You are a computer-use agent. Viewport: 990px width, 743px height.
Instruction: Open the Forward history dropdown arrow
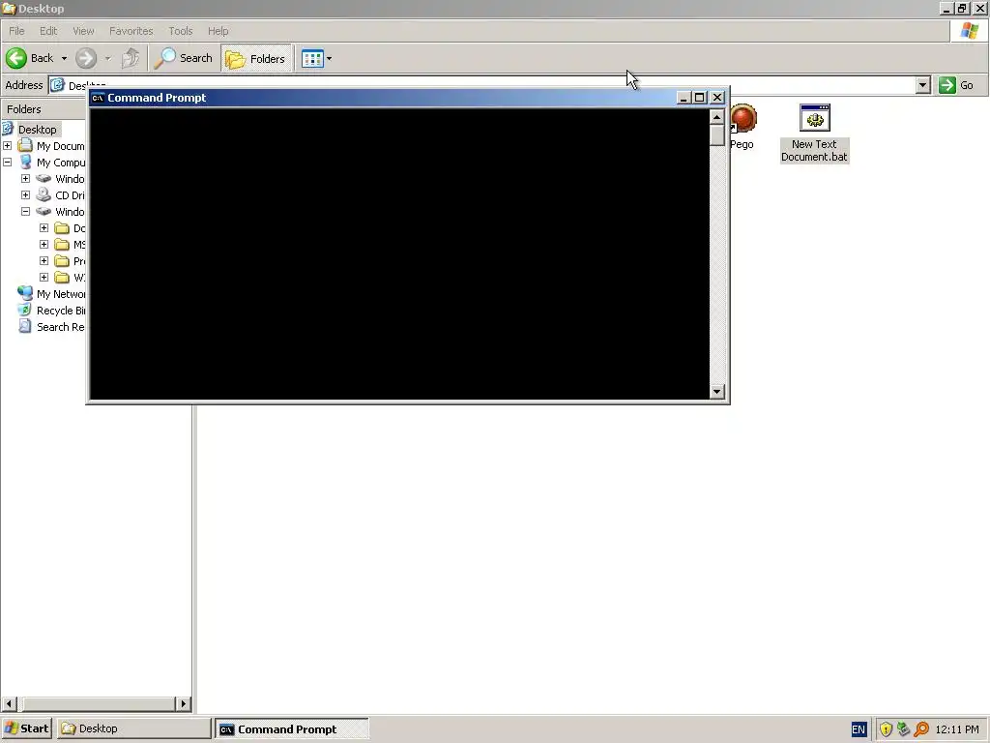[x=108, y=58]
